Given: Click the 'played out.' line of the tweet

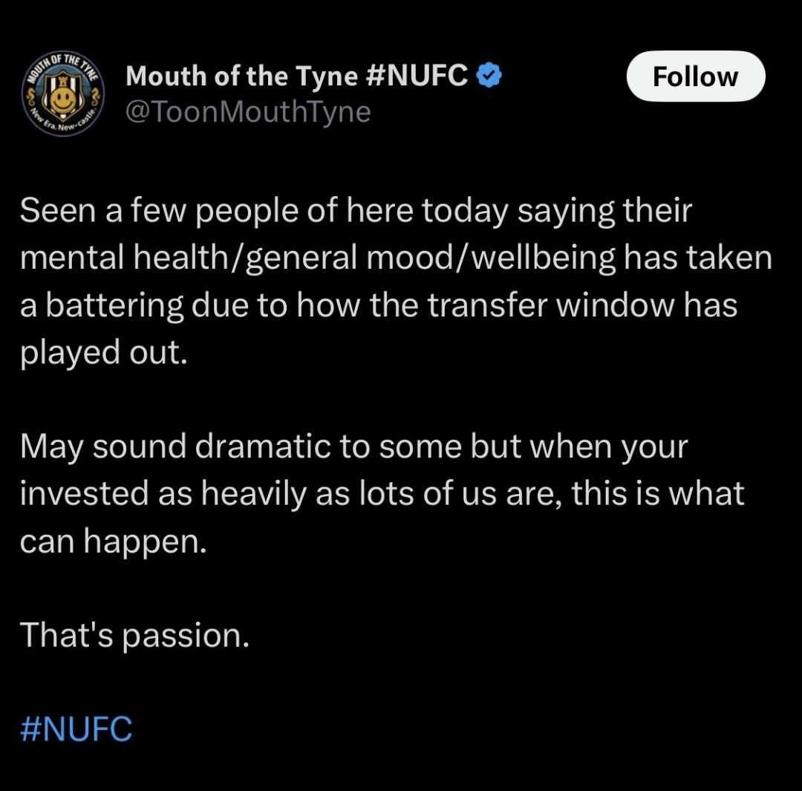Looking at the screenshot, I should click(x=104, y=353).
